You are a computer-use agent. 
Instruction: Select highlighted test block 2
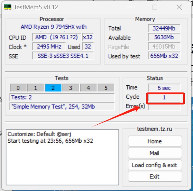53,88
